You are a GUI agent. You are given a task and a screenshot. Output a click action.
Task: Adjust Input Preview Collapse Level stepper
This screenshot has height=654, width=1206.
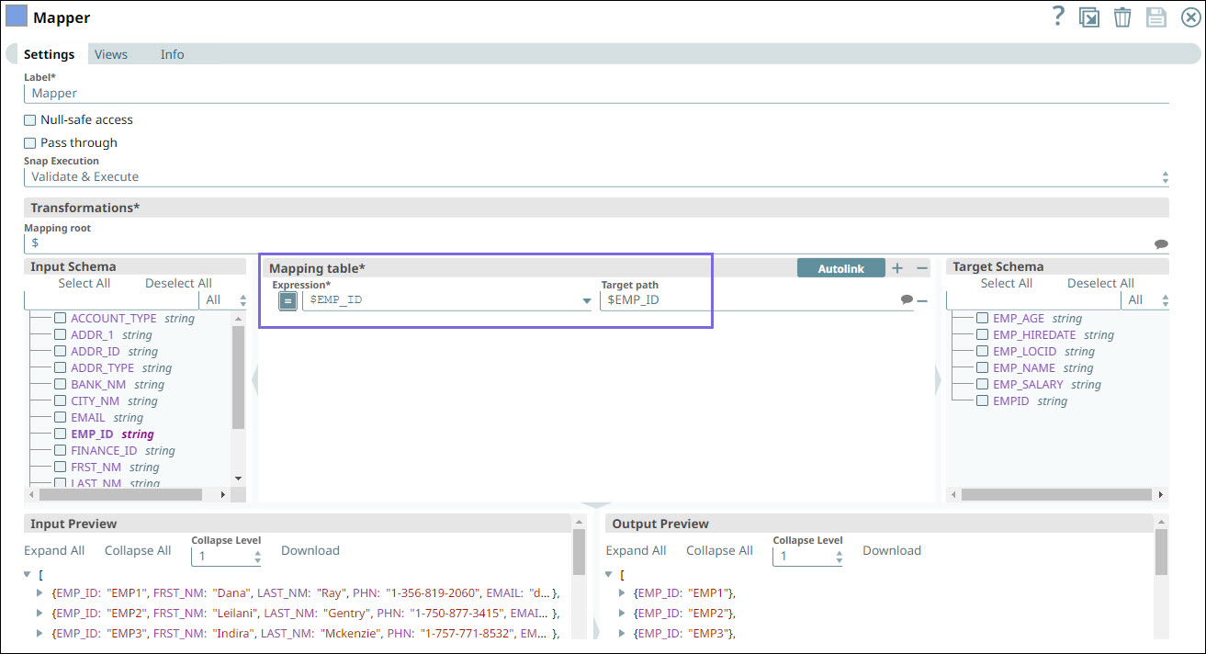point(257,557)
